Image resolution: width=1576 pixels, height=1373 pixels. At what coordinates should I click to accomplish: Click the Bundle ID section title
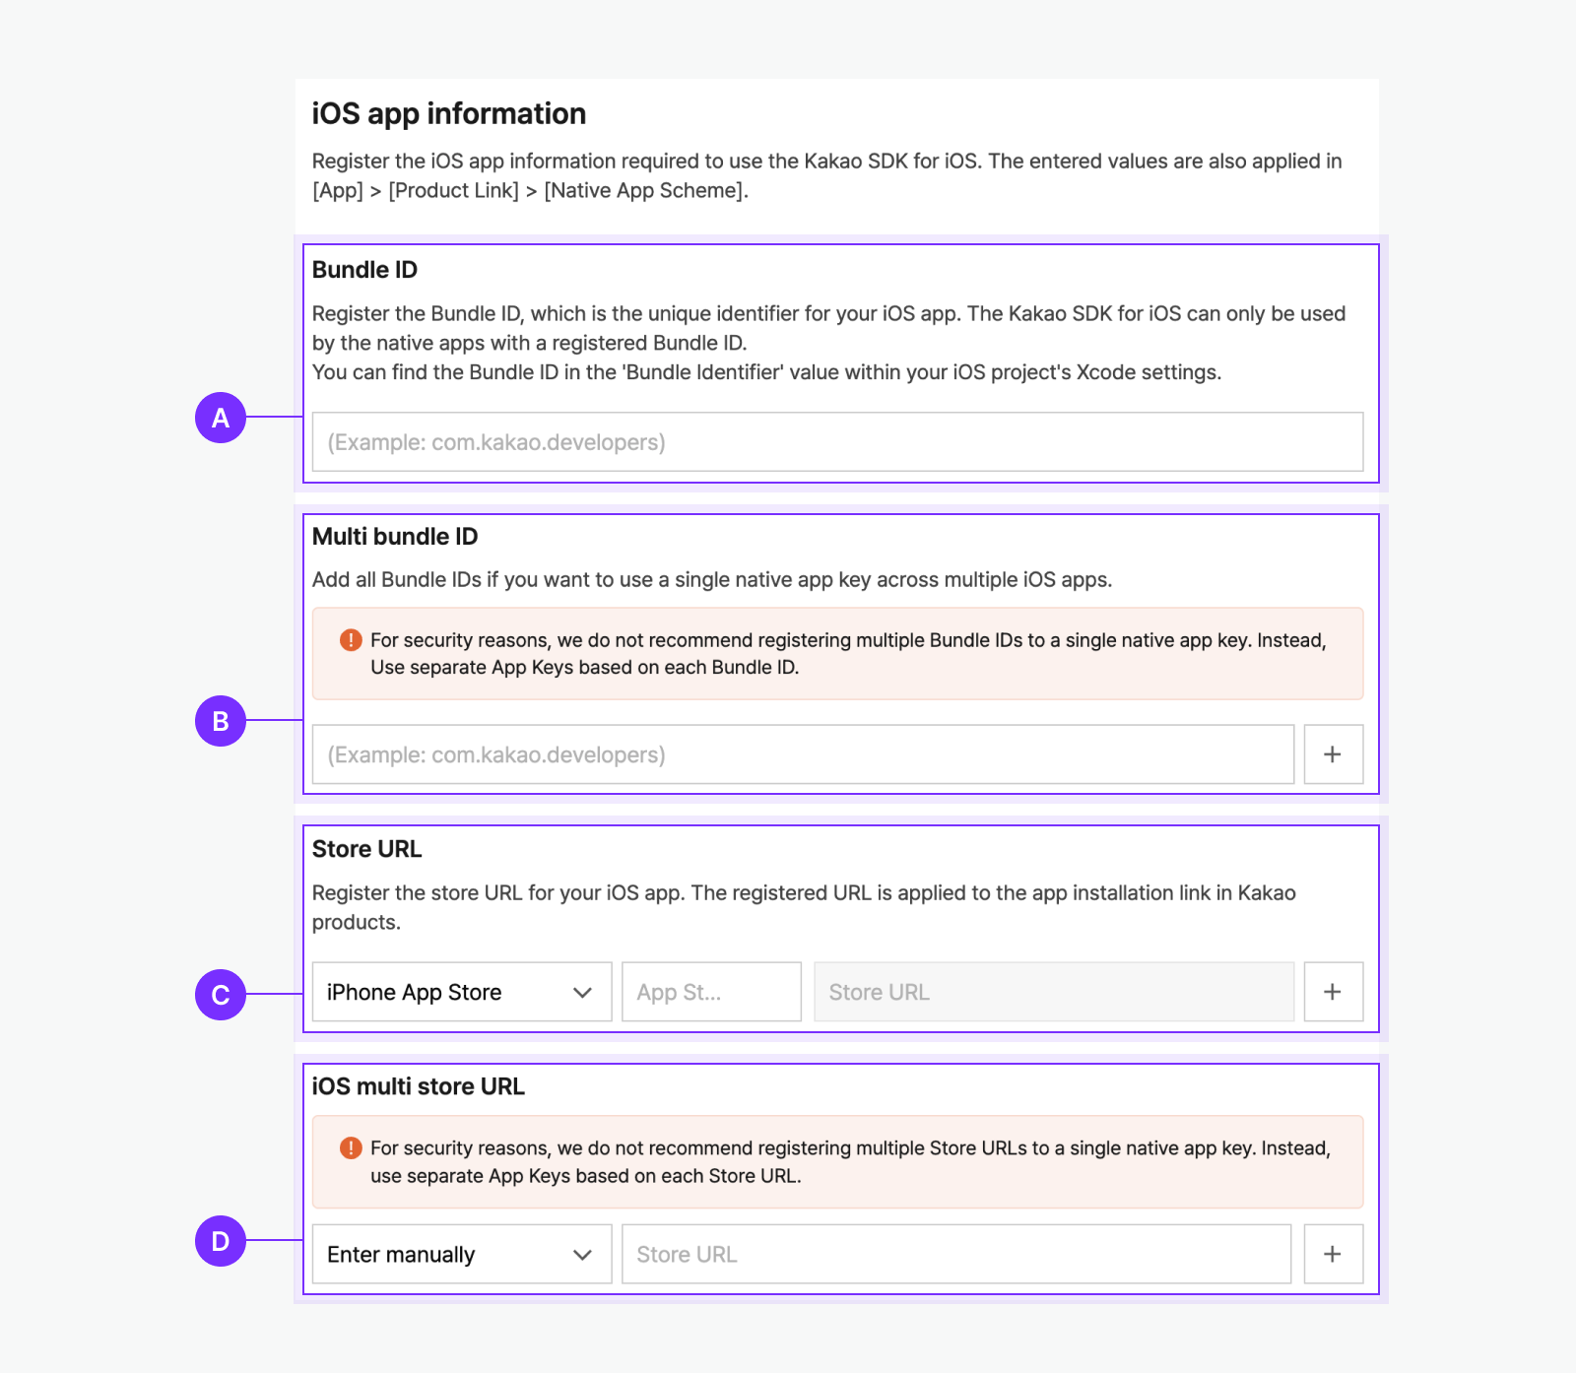pos(364,270)
